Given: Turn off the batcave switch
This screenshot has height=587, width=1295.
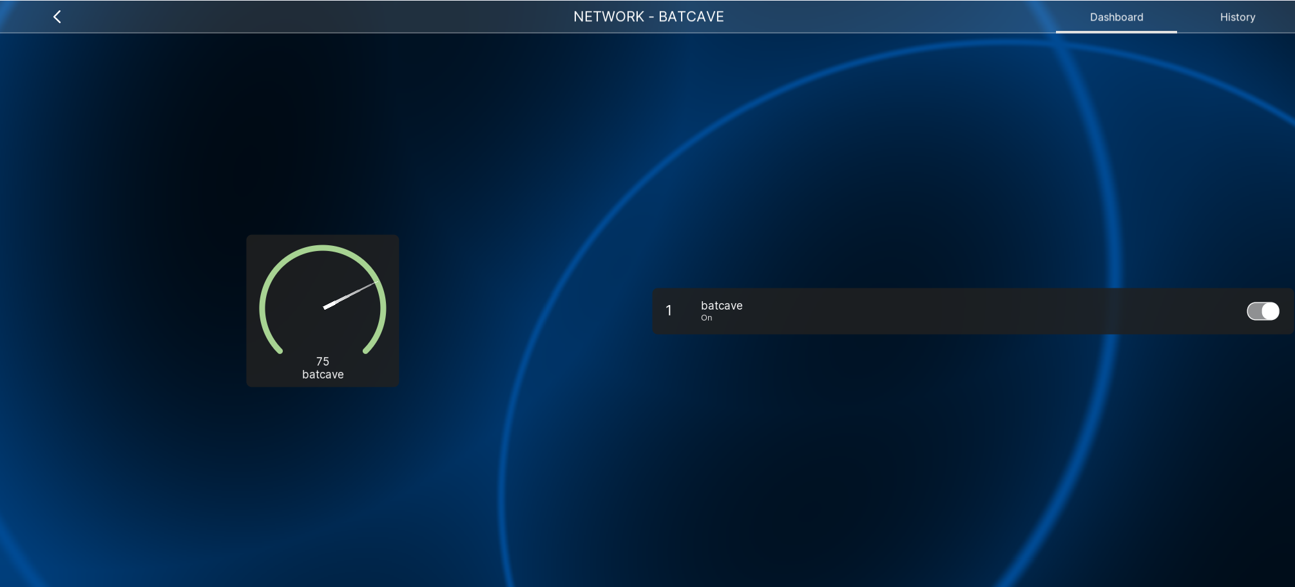Looking at the screenshot, I should [1262, 312].
